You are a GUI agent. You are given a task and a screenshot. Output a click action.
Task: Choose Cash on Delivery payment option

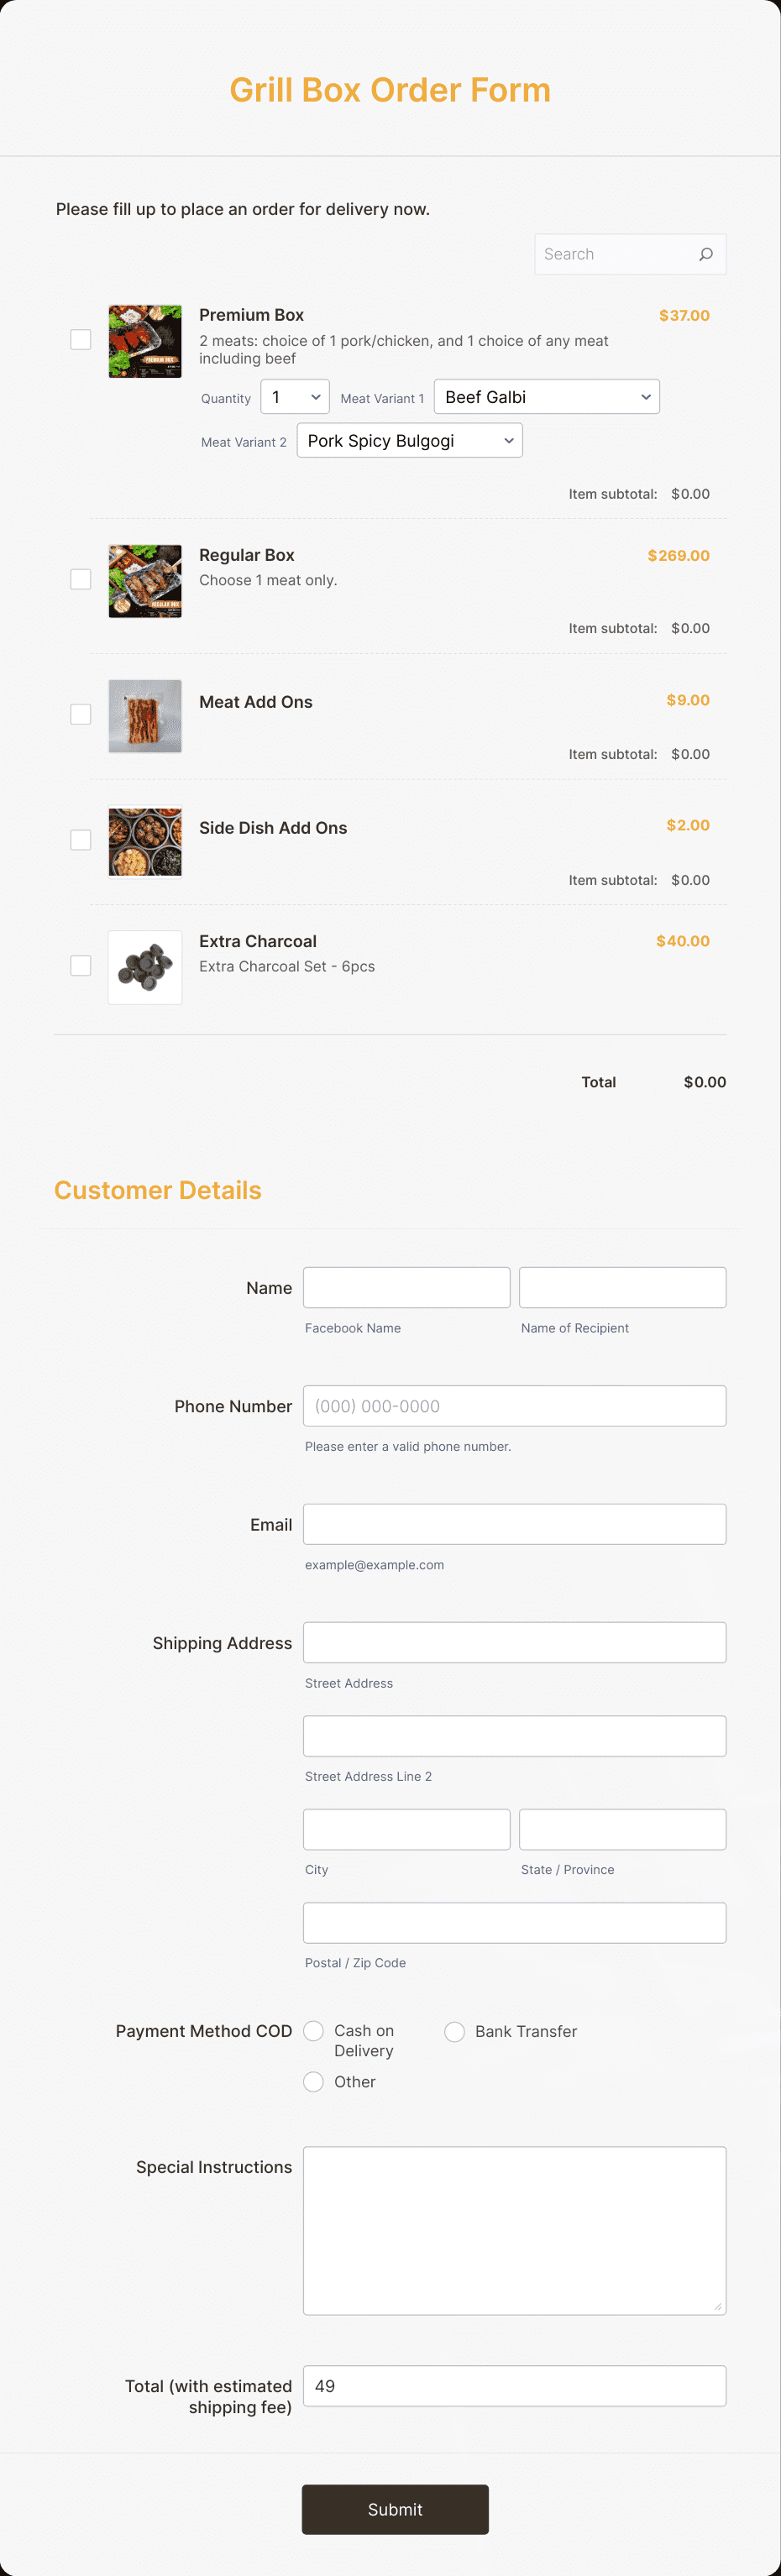pos(313,2031)
